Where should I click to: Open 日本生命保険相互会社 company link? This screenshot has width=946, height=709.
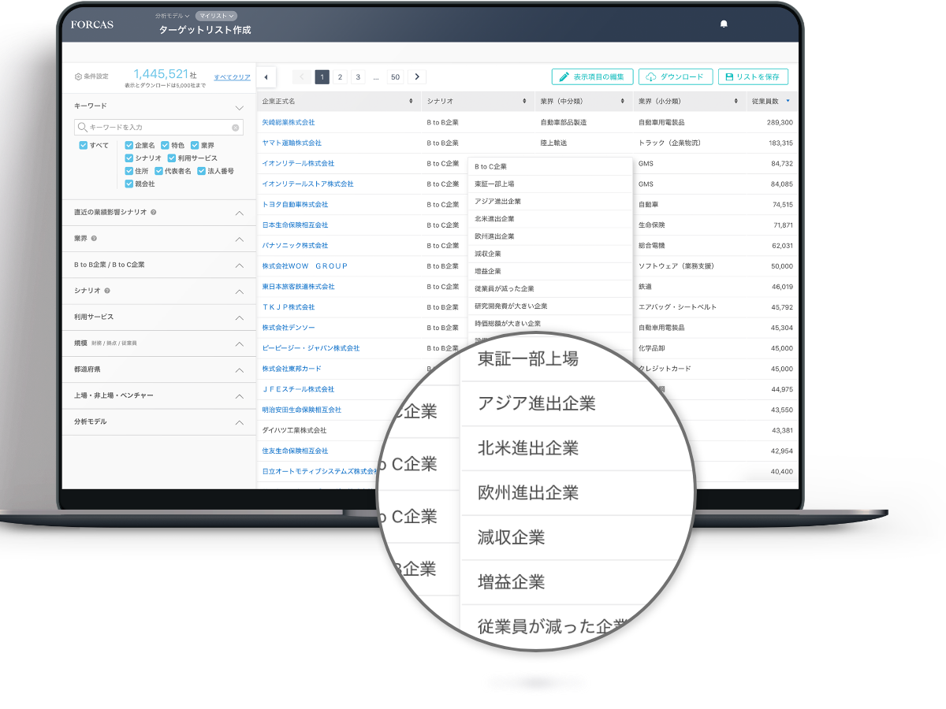[x=295, y=225]
